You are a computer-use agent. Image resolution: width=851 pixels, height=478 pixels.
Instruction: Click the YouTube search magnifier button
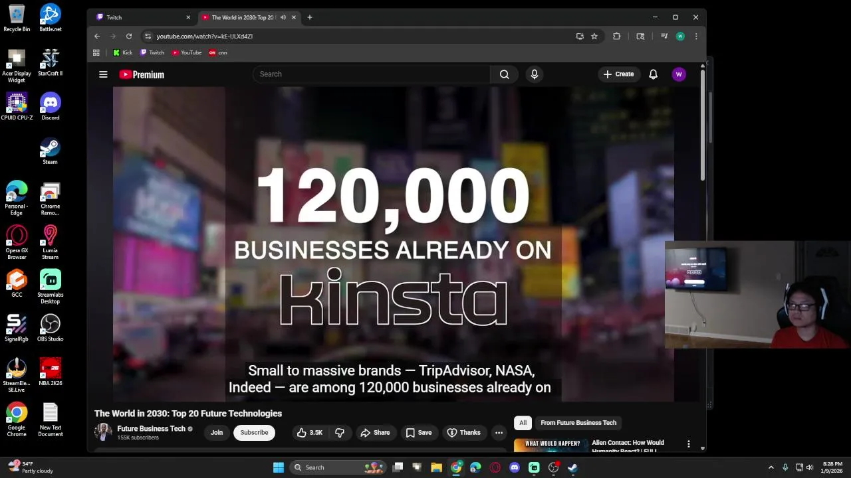tap(505, 74)
